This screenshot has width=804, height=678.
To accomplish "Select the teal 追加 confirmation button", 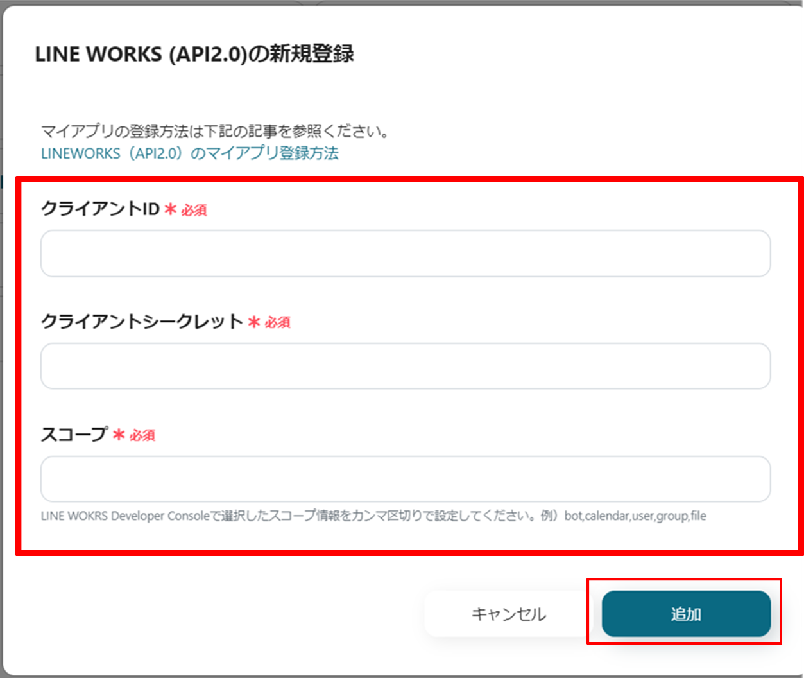I will click(686, 614).
